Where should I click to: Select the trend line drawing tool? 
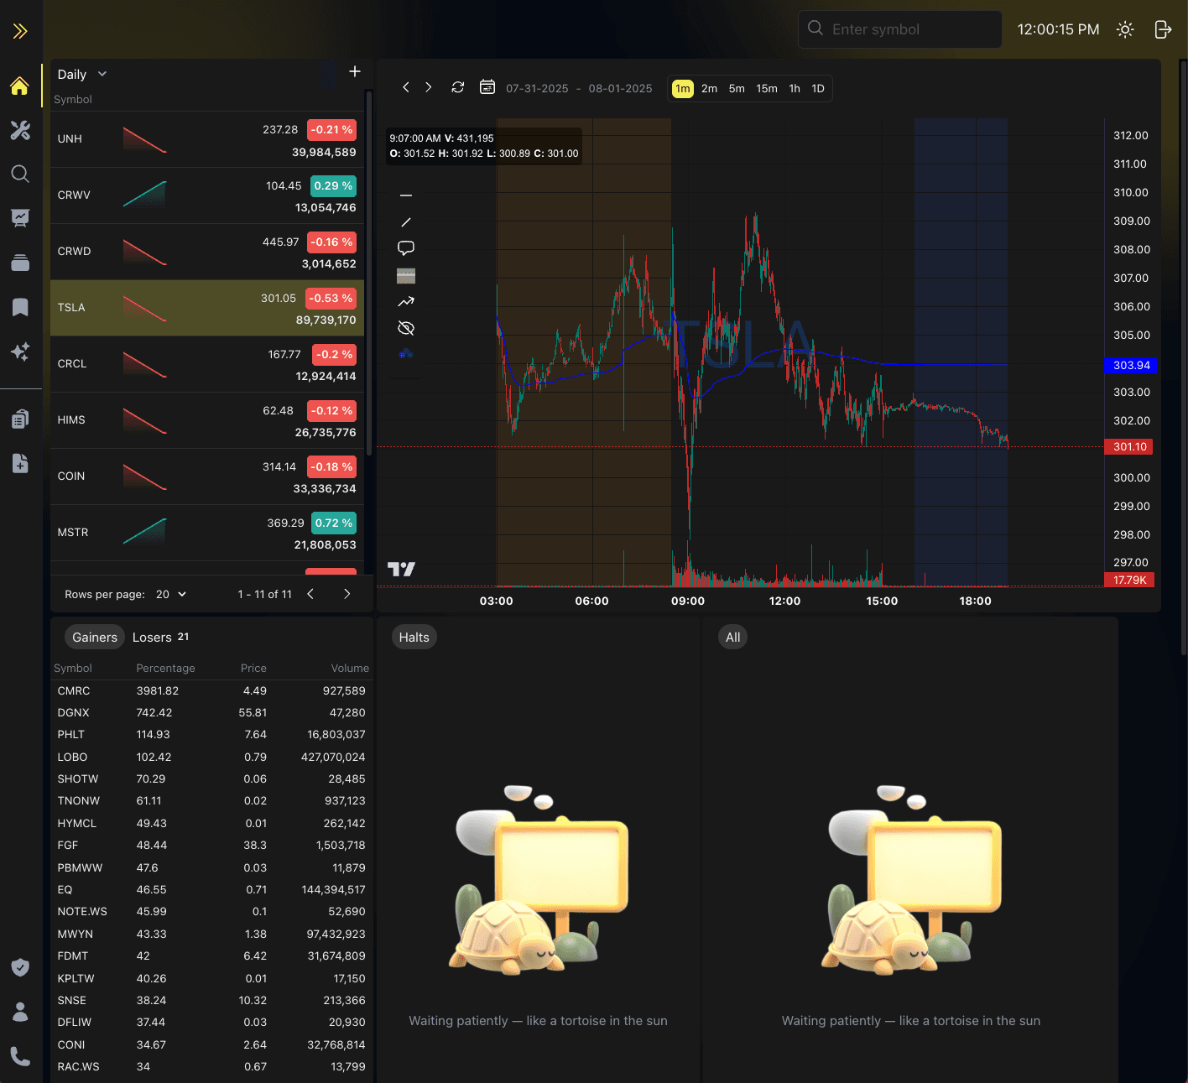(x=406, y=222)
